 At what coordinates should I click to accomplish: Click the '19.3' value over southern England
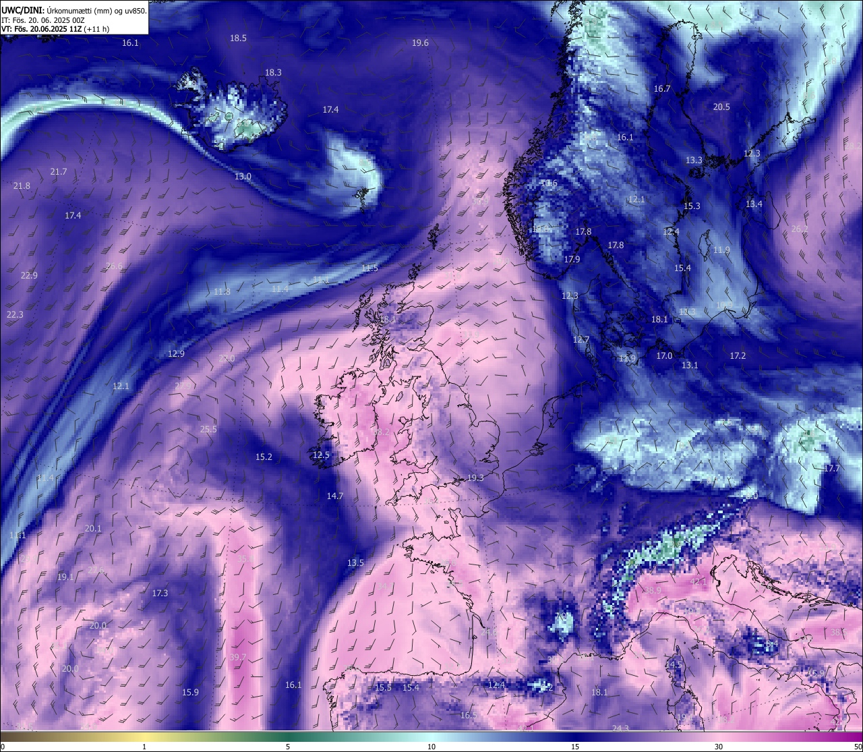coord(475,478)
